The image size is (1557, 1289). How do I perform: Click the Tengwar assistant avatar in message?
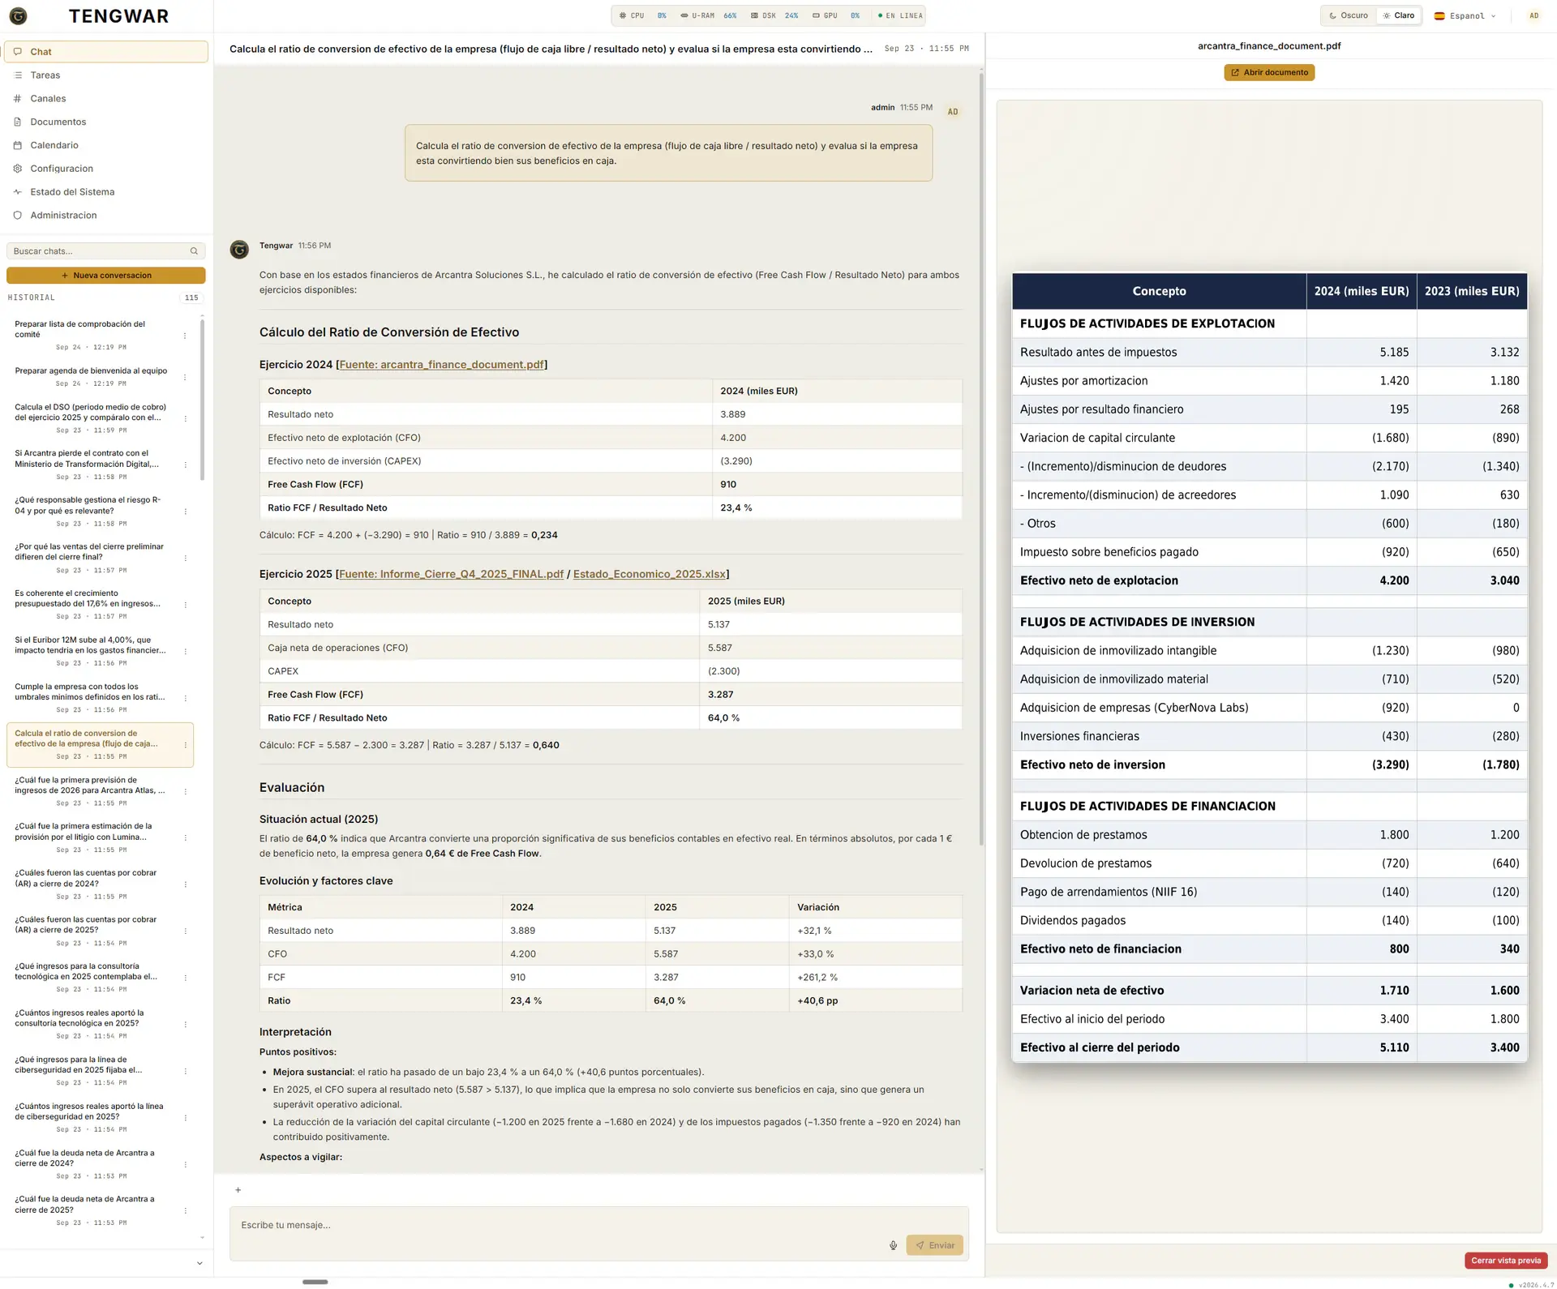239,250
